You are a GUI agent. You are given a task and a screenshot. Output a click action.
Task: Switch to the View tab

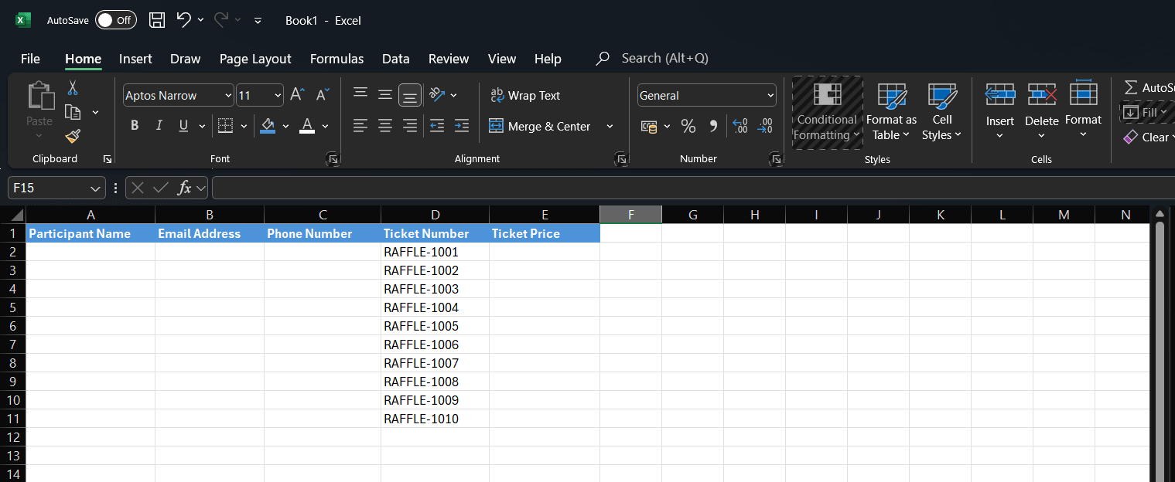501,59
